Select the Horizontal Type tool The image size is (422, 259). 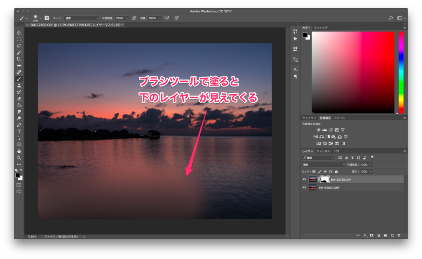[19, 131]
